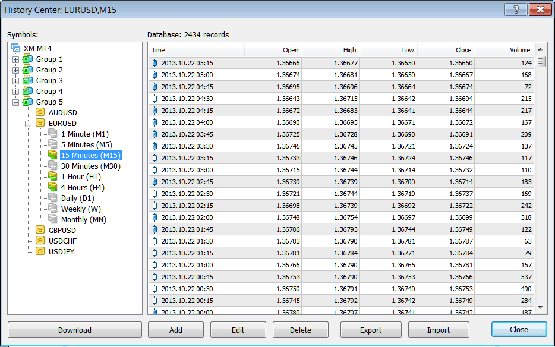Click the Import button
Viewport: 555px width, 347px height.
(x=438, y=329)
